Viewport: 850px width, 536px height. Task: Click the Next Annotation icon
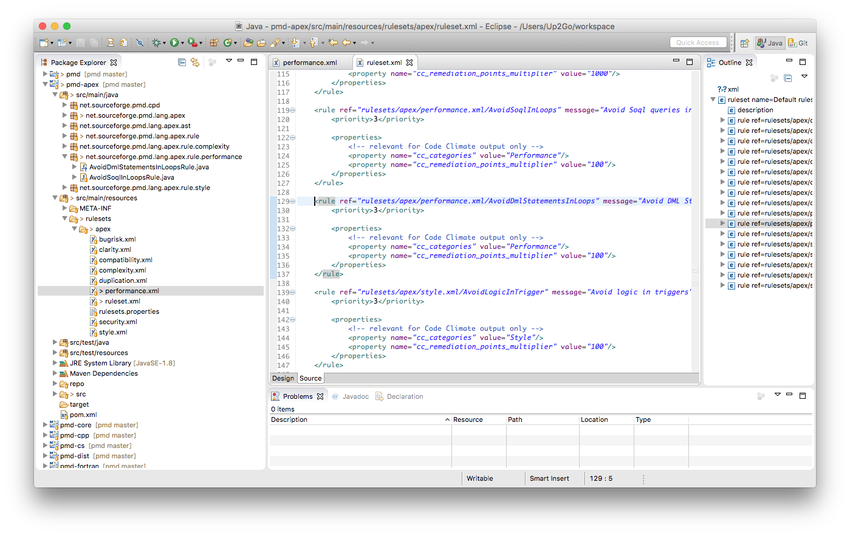295,42
